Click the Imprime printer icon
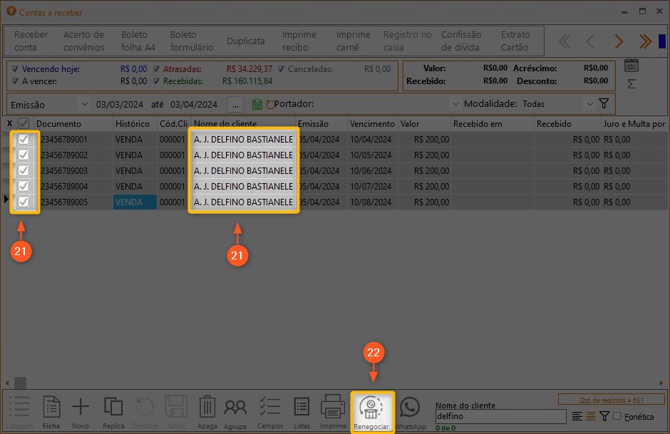Image resolution: width=670 pixels, height=434 pixels. click(333, 411)
